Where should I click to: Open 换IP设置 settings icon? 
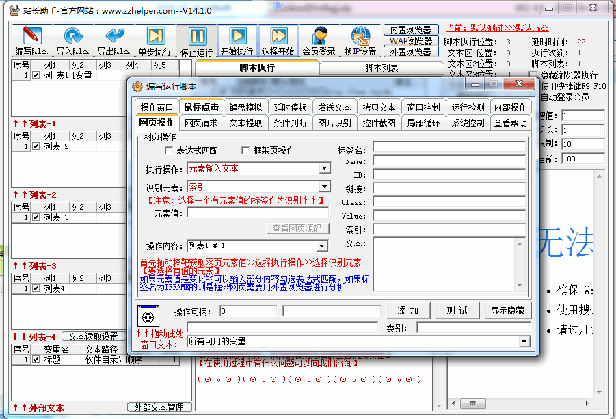click(x=360, y=36)
